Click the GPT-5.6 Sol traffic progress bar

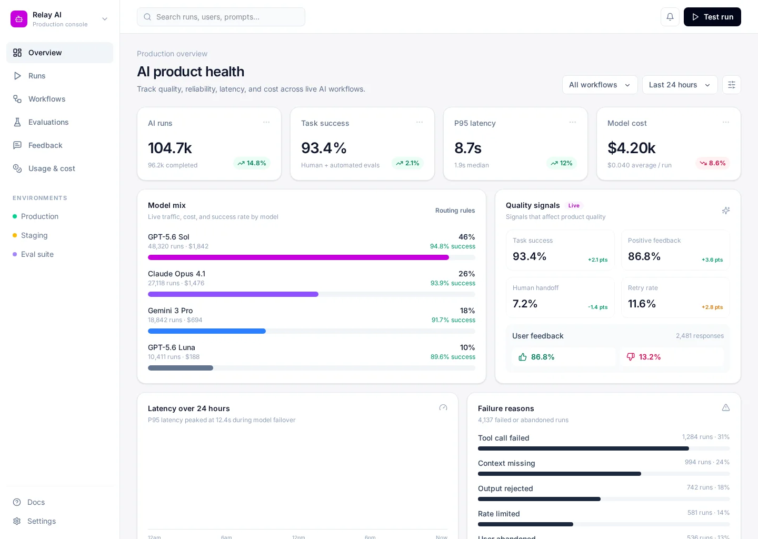tap(312, 257)
